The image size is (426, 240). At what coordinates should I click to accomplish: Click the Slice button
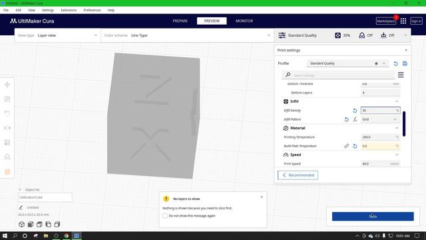point(373,216)
